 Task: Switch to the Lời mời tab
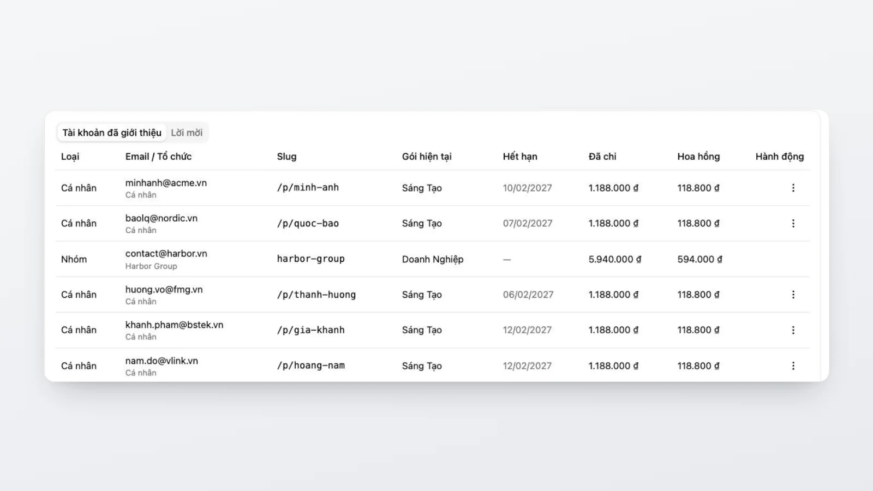tap(187, 133)
